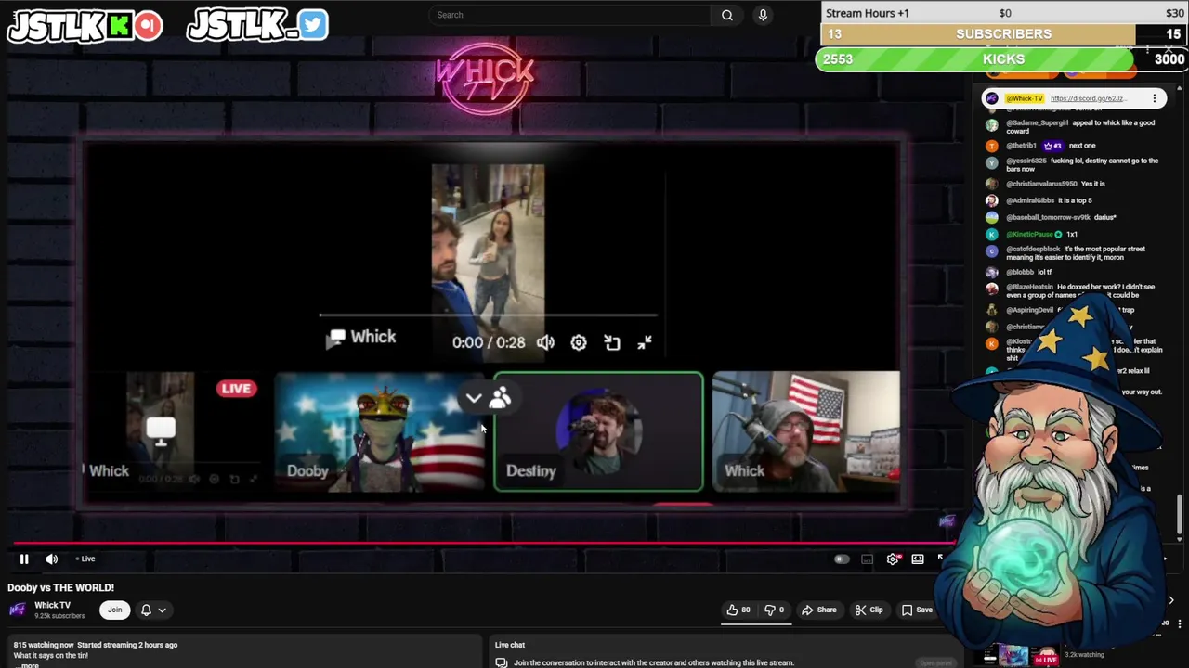Click the @yessir6325 chat username
1189x668 pixels.
pyautogui.click(x=1026, y=161)
